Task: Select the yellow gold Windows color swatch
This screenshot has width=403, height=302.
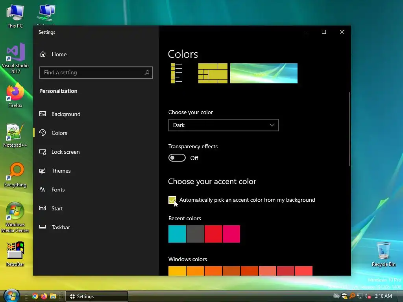Action: tap(177, 271)
